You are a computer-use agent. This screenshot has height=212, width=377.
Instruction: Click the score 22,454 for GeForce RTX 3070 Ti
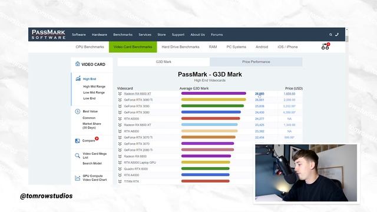[259, 137]
